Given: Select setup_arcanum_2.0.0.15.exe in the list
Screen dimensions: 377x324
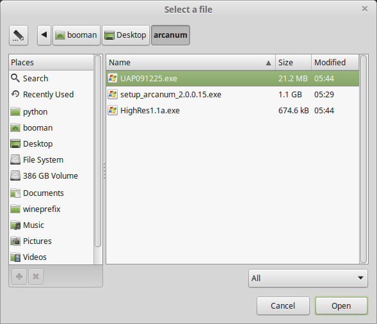Looking at the screenshot, I should (x=232, y=95).
